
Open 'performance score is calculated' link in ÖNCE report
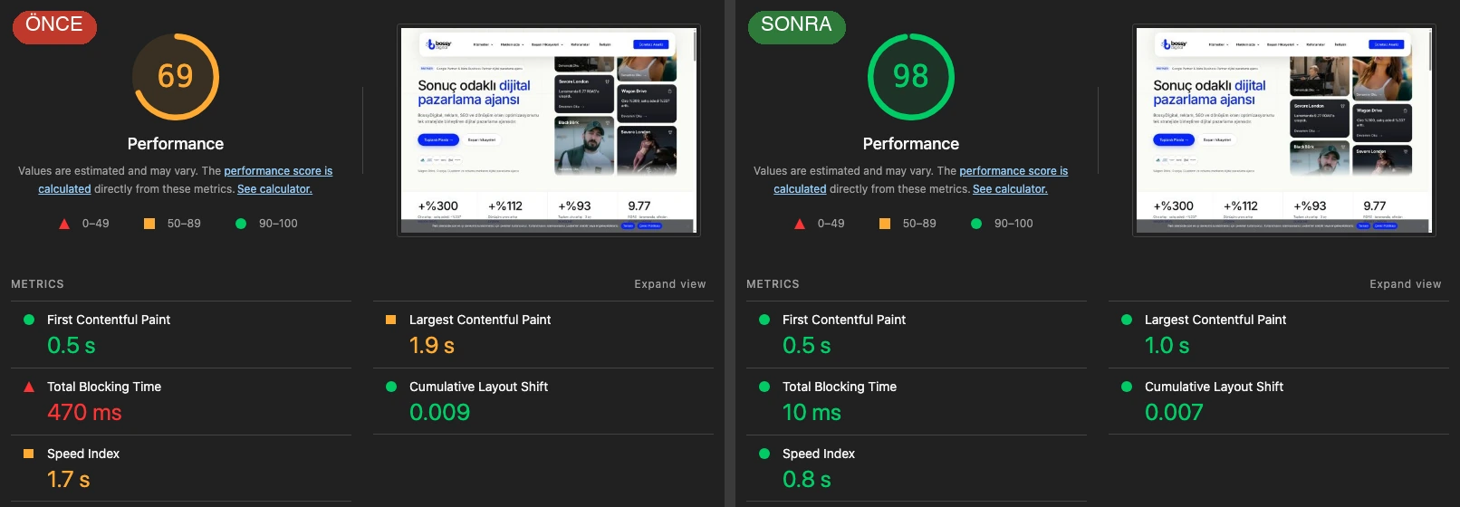278,171
